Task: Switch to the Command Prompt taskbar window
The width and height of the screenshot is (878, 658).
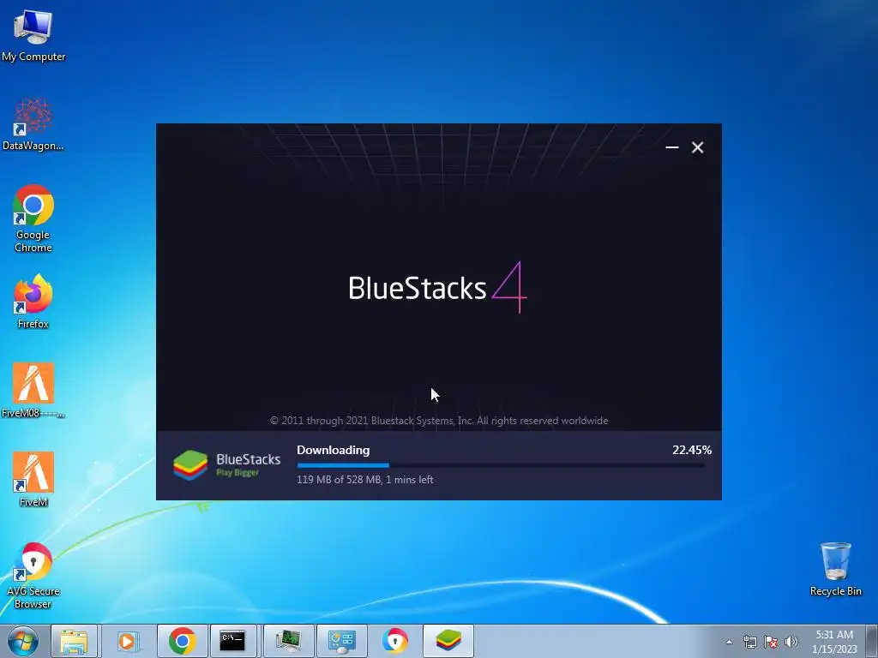Action: click(x=232, y=641)
